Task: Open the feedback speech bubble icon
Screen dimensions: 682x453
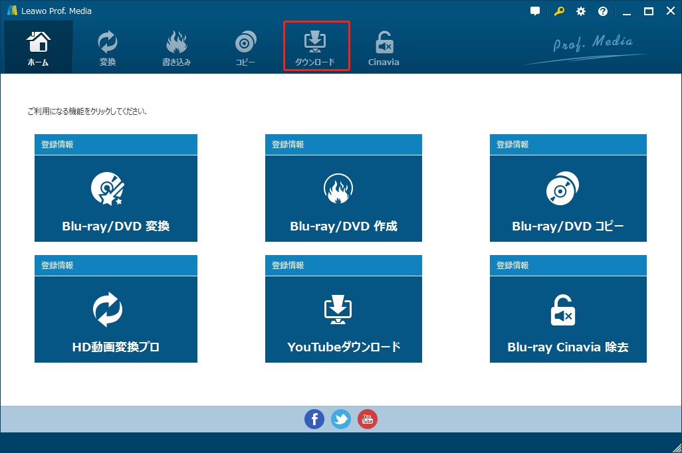Action: point(535,11)
